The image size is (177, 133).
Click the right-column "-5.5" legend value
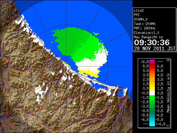click(159, 120)
